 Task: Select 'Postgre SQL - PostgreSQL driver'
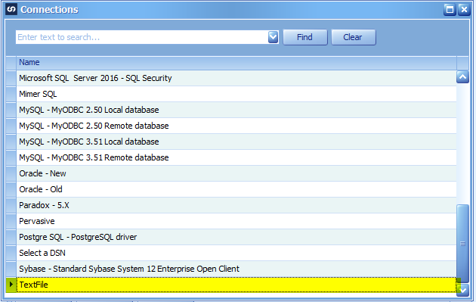[236, 237]
